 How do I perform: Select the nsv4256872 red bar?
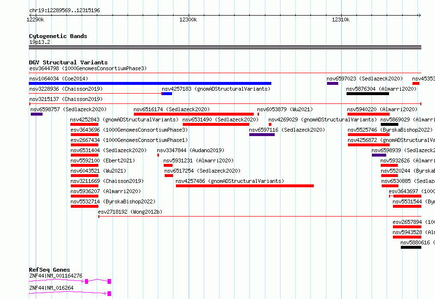pyautogui.click(x=369, y=145)
